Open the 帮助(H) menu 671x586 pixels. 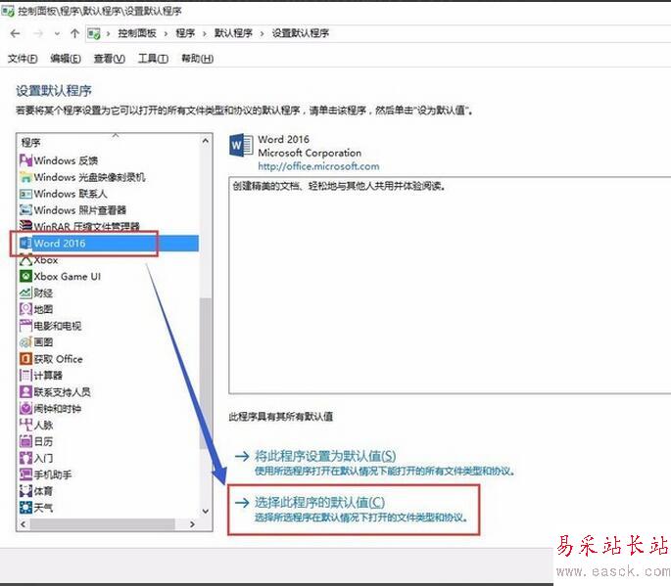pos(197,59)
